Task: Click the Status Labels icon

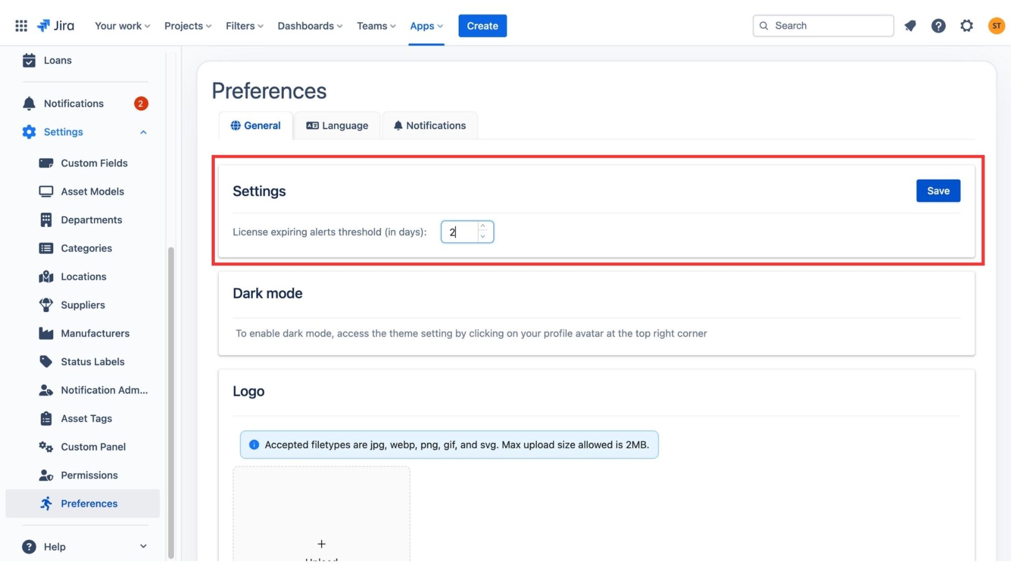Action: click(x=45, y=361)
